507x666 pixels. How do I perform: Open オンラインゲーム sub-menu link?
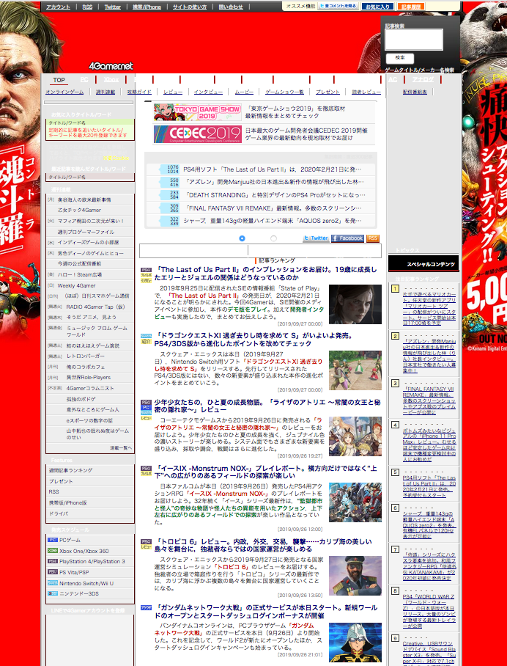point(64,92)
